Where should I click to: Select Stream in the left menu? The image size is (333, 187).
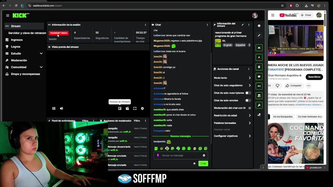tap(24, 26)
